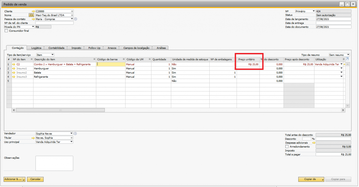Open the table expand icon at top-right

pos(347,59)
